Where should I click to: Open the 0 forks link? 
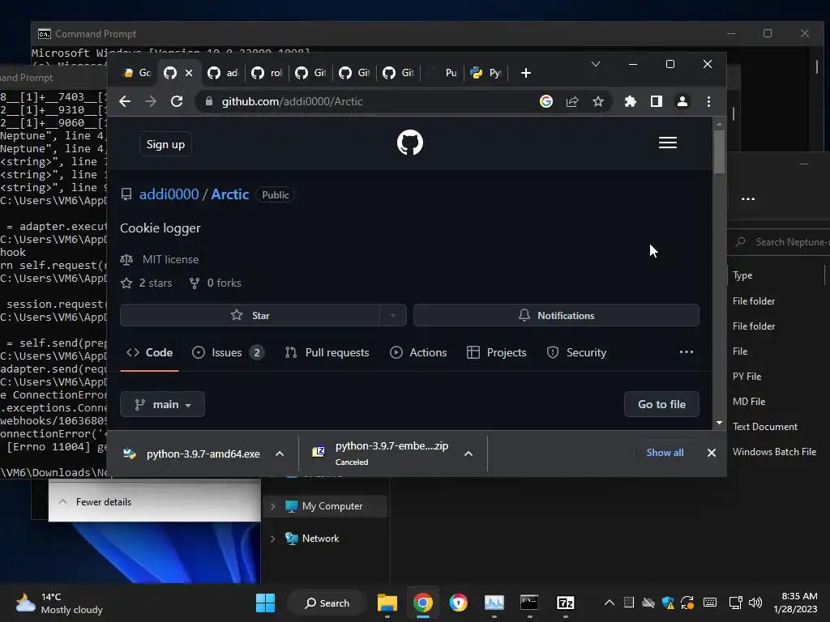click(216, 283)
